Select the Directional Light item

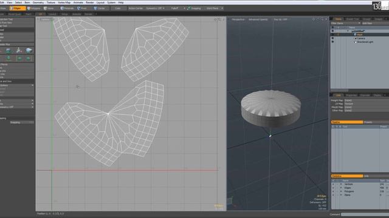point(365,42)
